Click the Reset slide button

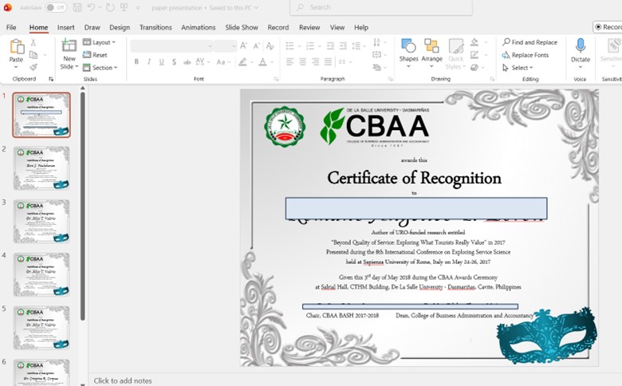[x=95, y=55]
